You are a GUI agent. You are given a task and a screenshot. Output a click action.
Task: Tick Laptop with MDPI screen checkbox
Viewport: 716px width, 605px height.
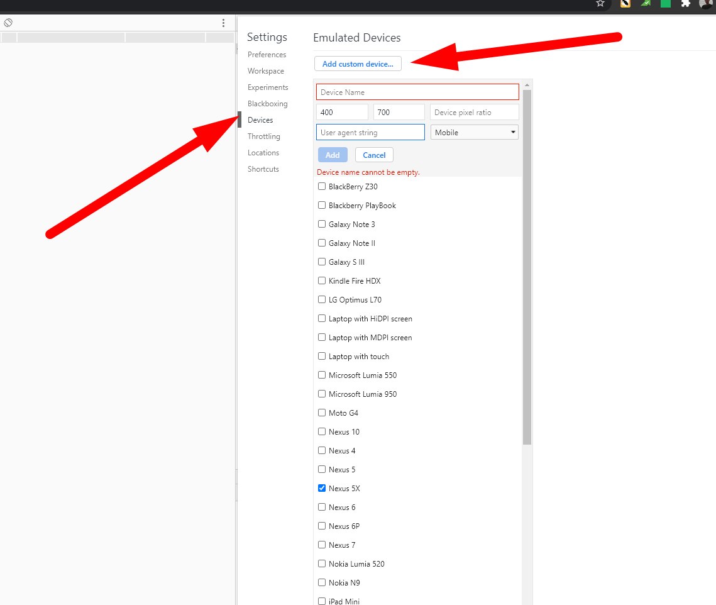[322, 337]
